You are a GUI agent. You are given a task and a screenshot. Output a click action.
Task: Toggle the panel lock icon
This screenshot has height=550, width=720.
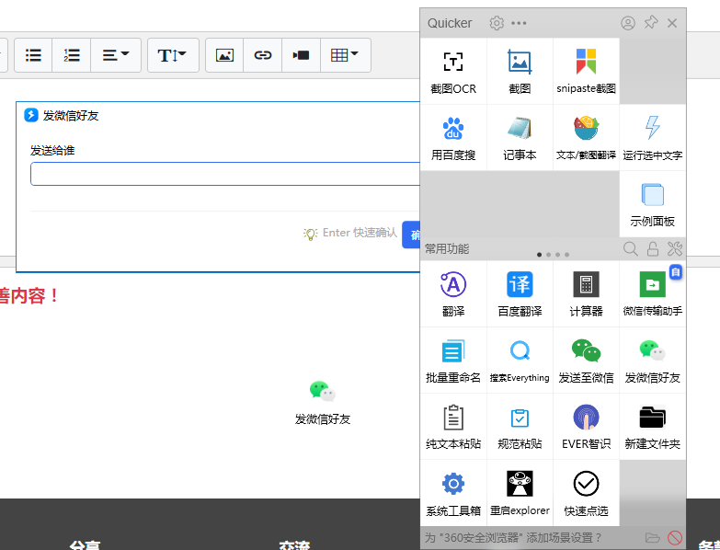653,249
